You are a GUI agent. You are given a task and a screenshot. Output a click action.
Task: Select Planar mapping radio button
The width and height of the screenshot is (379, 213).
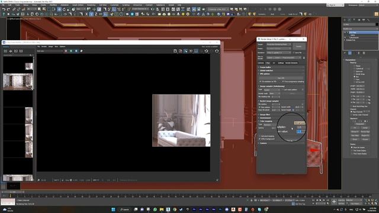355,66
